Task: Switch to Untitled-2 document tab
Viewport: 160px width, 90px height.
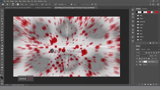Action: pos(43,8)
